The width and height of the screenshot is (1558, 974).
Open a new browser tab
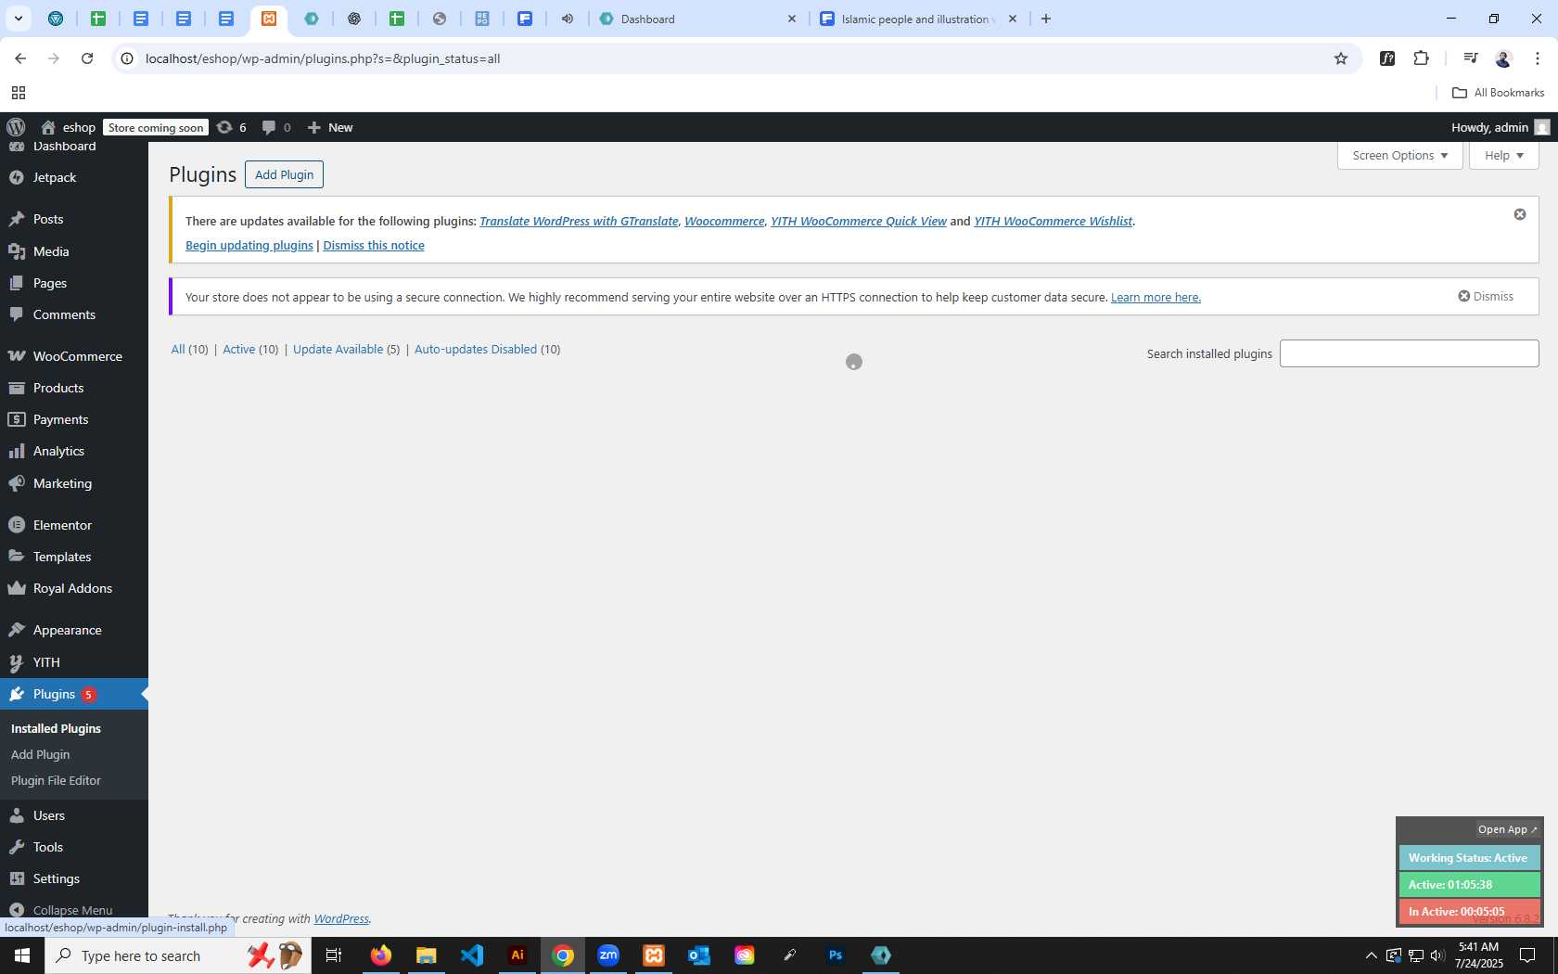1046,19
